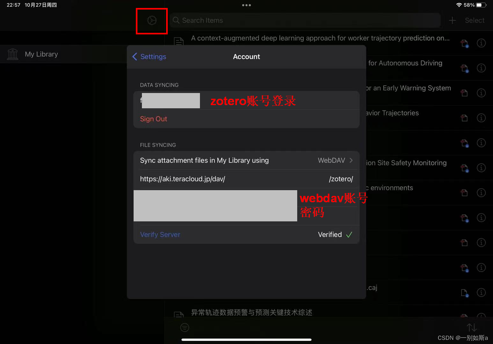Open the 异常轨迹数据预警 item
Viewport: 493px width, 344px height.
point(252,312)
